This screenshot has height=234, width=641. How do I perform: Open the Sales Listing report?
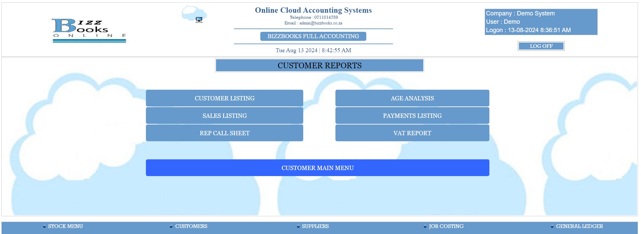[x=224, y=115]
